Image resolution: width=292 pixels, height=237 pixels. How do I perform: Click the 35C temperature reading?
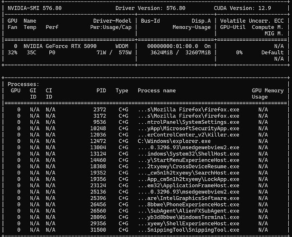pos(31,53)
